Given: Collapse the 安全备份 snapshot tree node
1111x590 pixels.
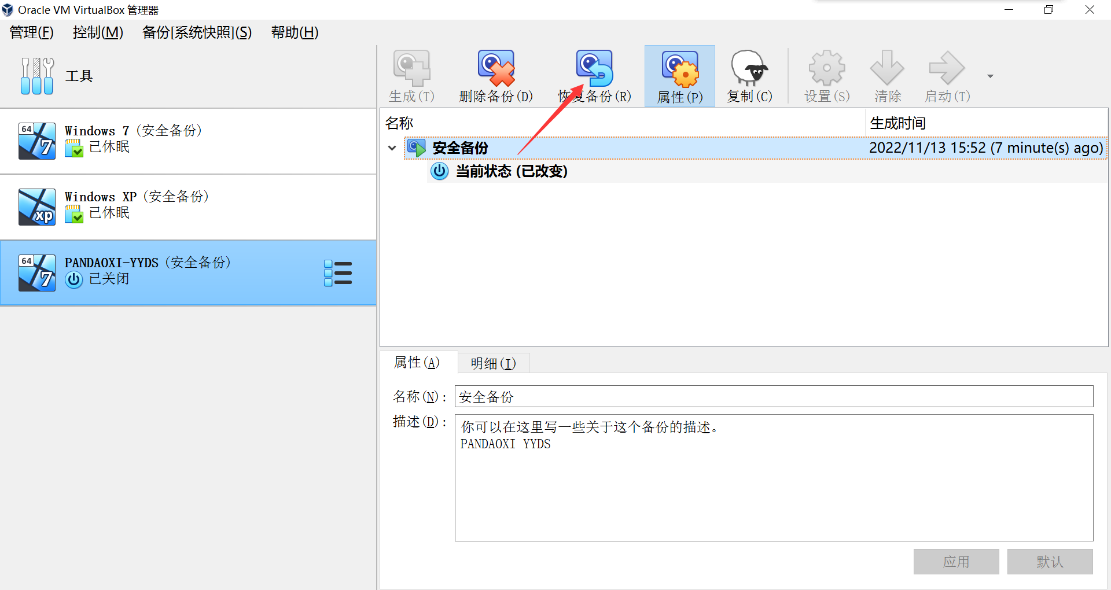Looking at the screenshot, I should 392,148.
